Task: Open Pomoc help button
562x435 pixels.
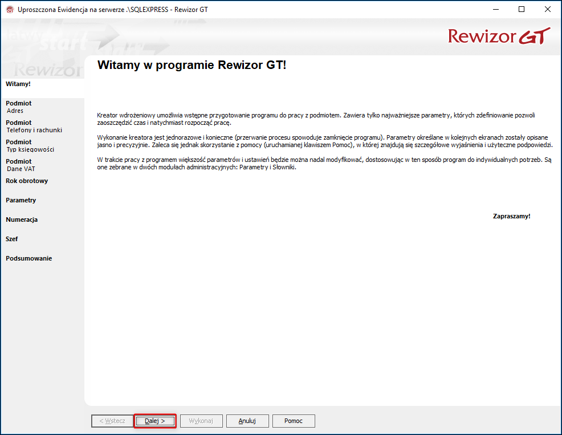Action: pyautogui.click(x=294, y=421)
